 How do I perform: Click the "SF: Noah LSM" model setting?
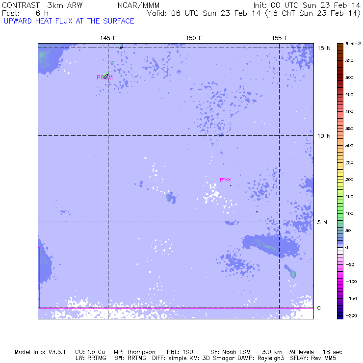[231, 352]
